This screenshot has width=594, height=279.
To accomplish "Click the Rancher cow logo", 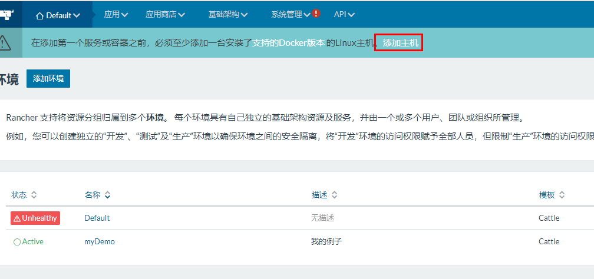I will (7, 14).
